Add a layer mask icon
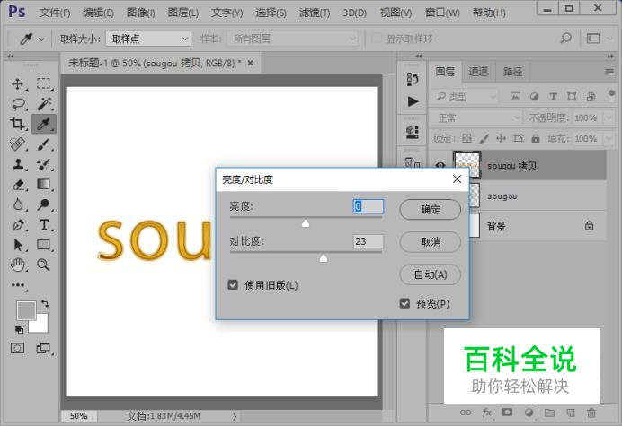The height and width of the screenshot is (426, 622). [507, 413]
